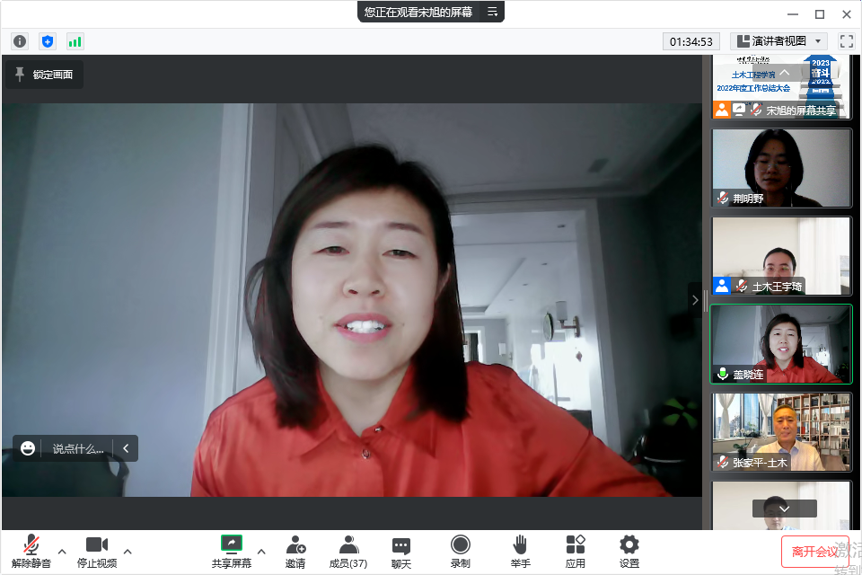862x575 pixels.
Task: Toggle 解除静音 microphone
Action: 31,551
